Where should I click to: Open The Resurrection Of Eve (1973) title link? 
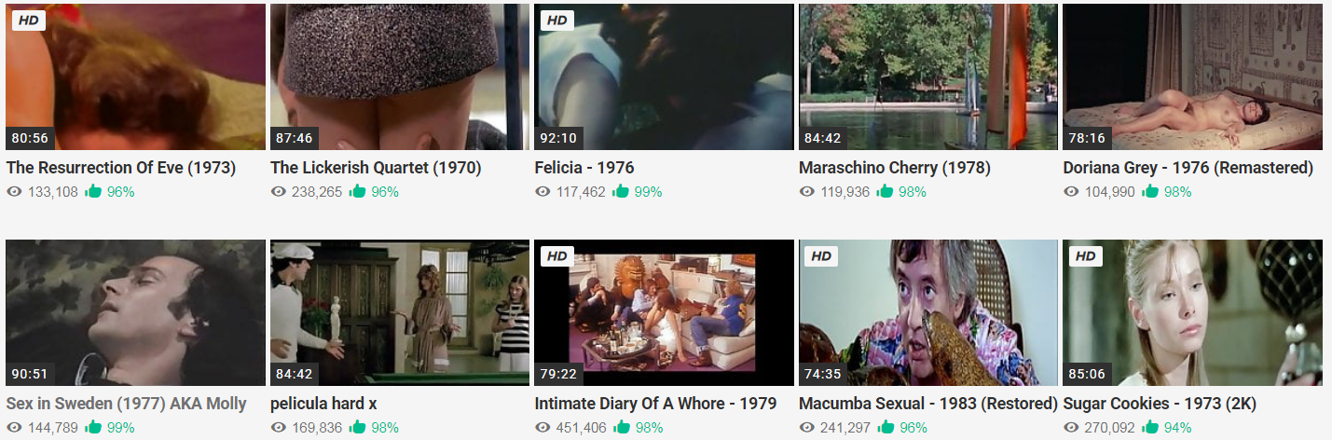tap(121, 169)
